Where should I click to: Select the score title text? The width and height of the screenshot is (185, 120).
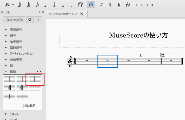point(138,35)
